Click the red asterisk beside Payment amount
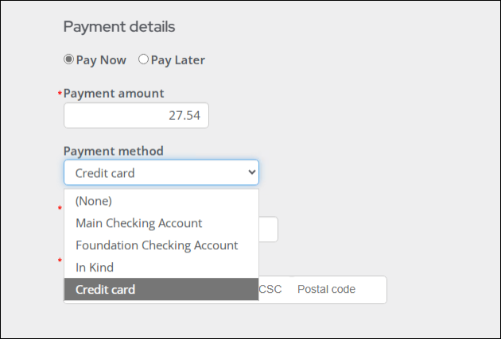Viewport: 501px width, 339px height. [60, 94]
